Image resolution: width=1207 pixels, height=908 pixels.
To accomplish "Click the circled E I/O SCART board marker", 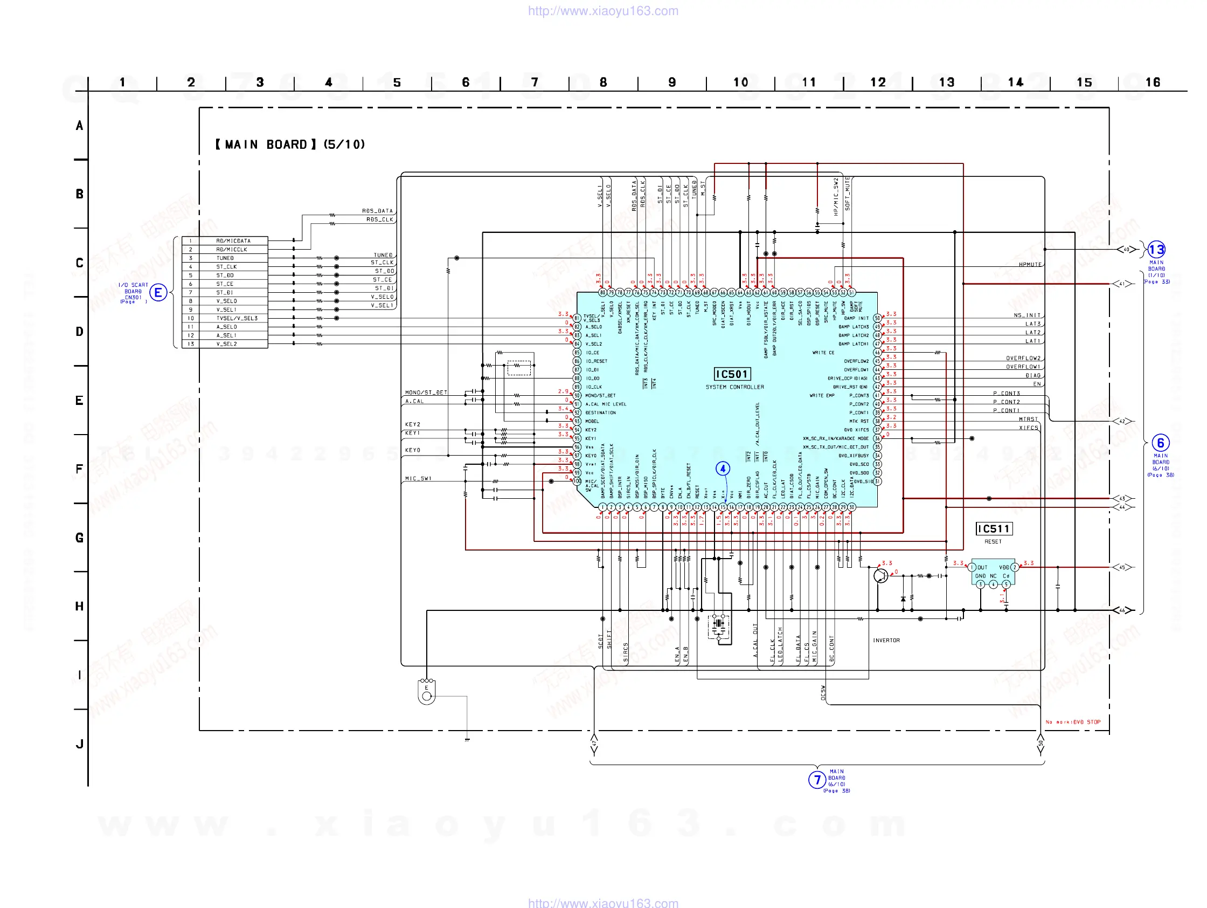I will click(x=158, y=293).
